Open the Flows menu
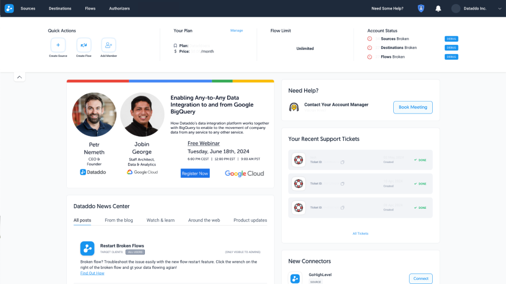 90,9
